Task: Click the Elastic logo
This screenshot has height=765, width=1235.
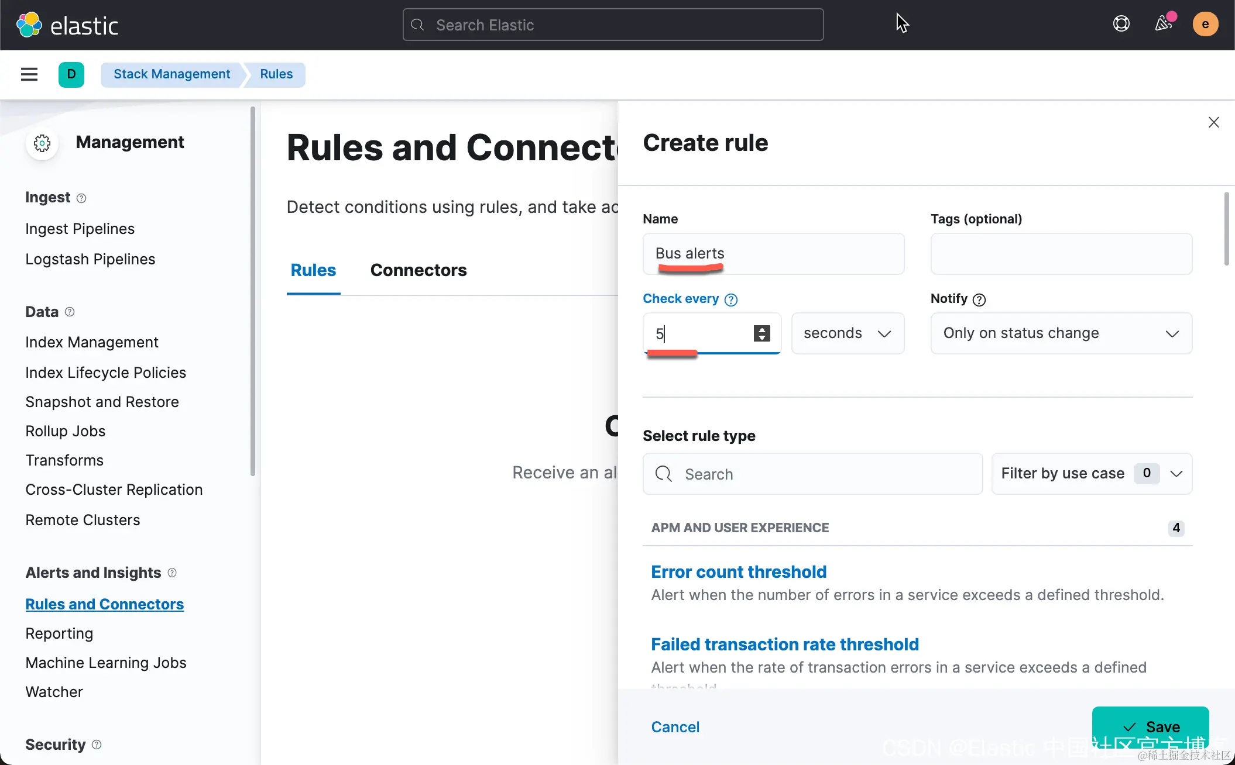Action: [x=29, y=25]
